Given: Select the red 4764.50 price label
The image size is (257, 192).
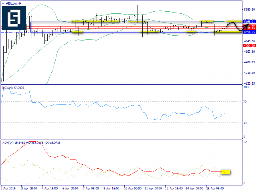Looking at the screenshot, I should click(x=249, y=46).
